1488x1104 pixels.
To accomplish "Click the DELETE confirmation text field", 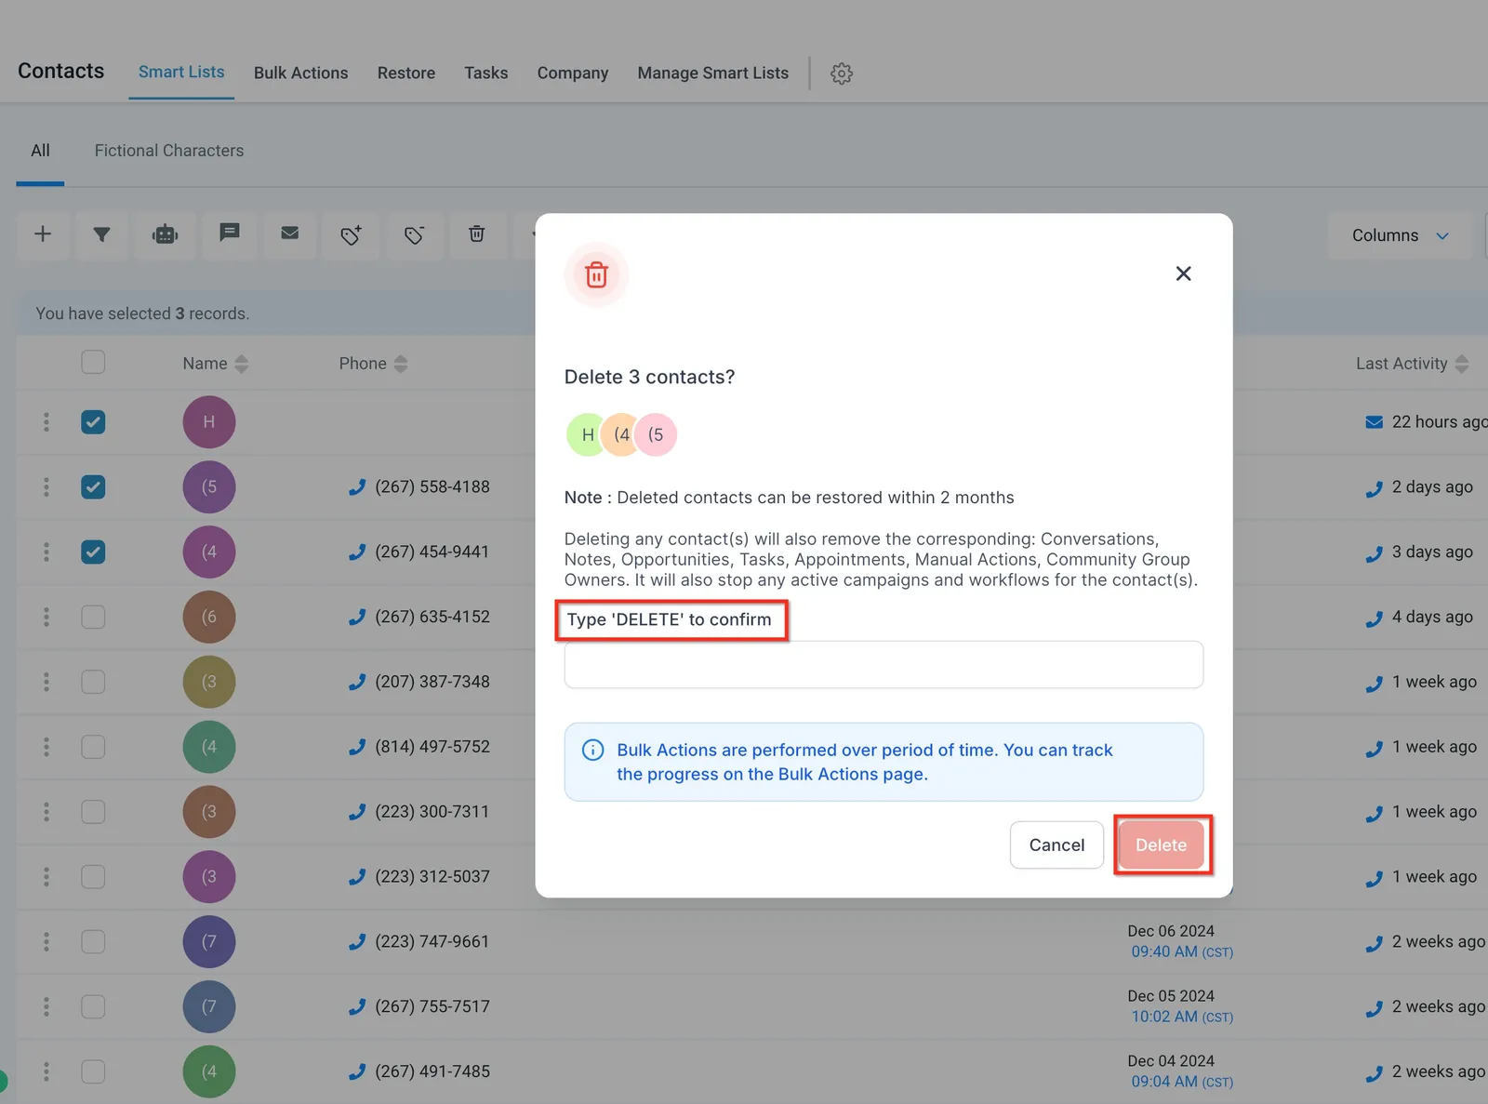I will [883, 664].
